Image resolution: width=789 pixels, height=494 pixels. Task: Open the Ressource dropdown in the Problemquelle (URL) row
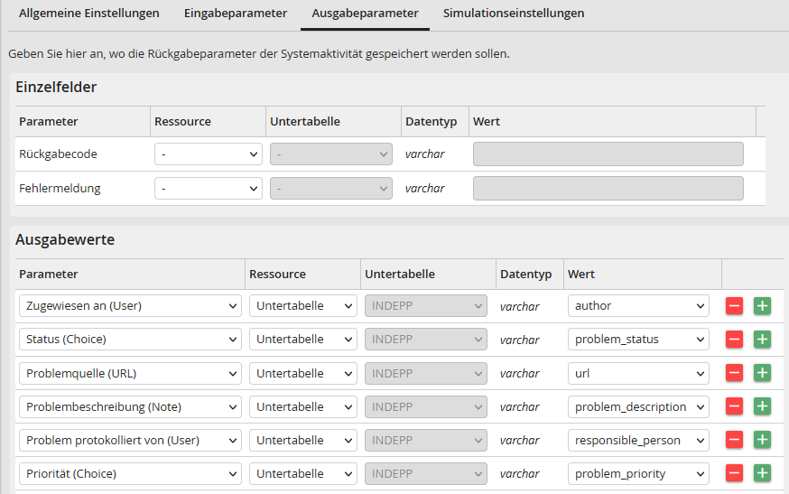[x=303, y=373]
